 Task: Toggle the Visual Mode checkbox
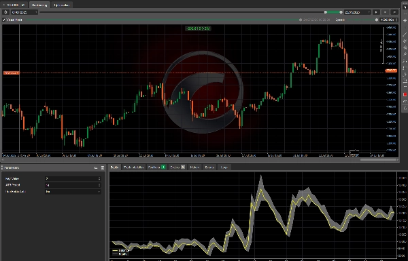click(x=4, y=20)
